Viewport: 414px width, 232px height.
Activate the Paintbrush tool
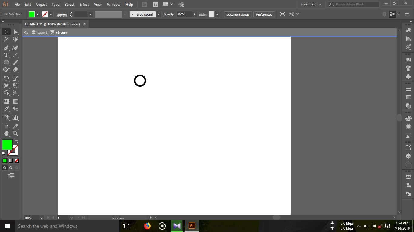coord(16,62)
